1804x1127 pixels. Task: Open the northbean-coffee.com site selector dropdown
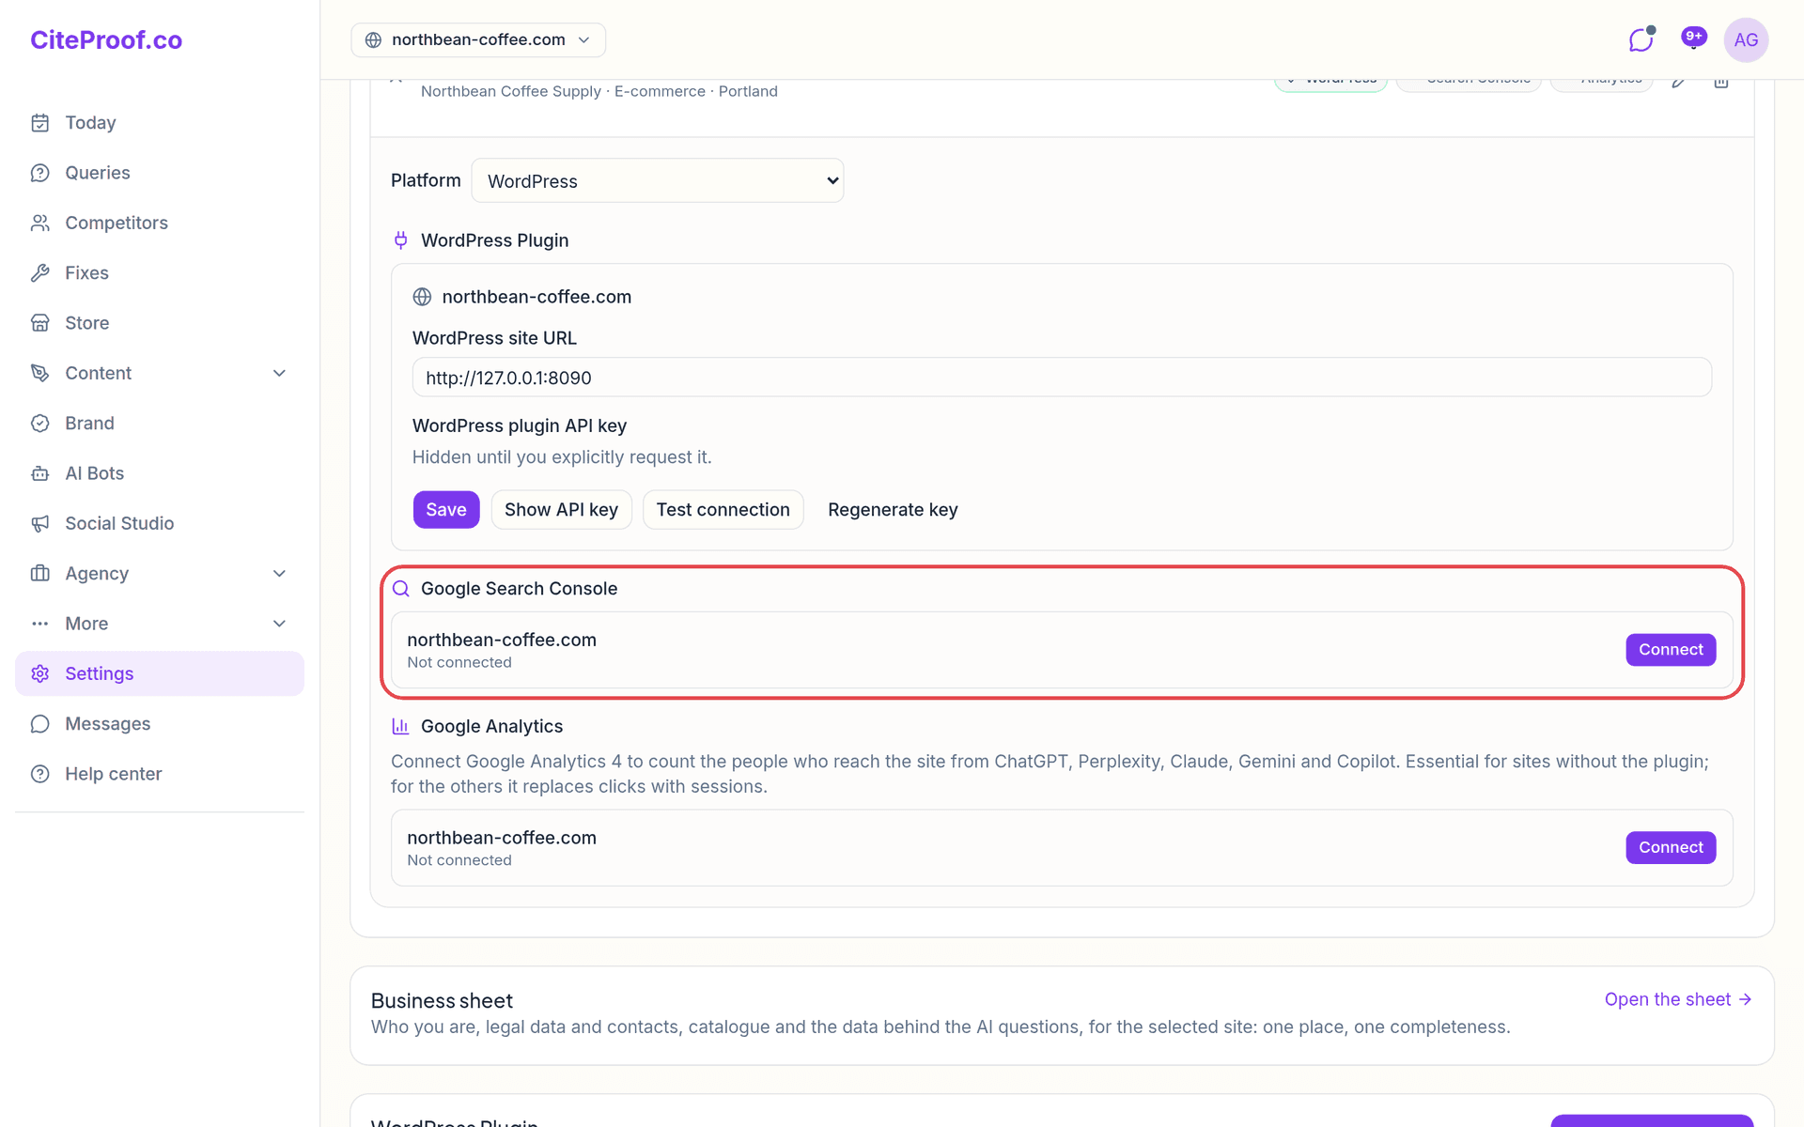[478, 39]
